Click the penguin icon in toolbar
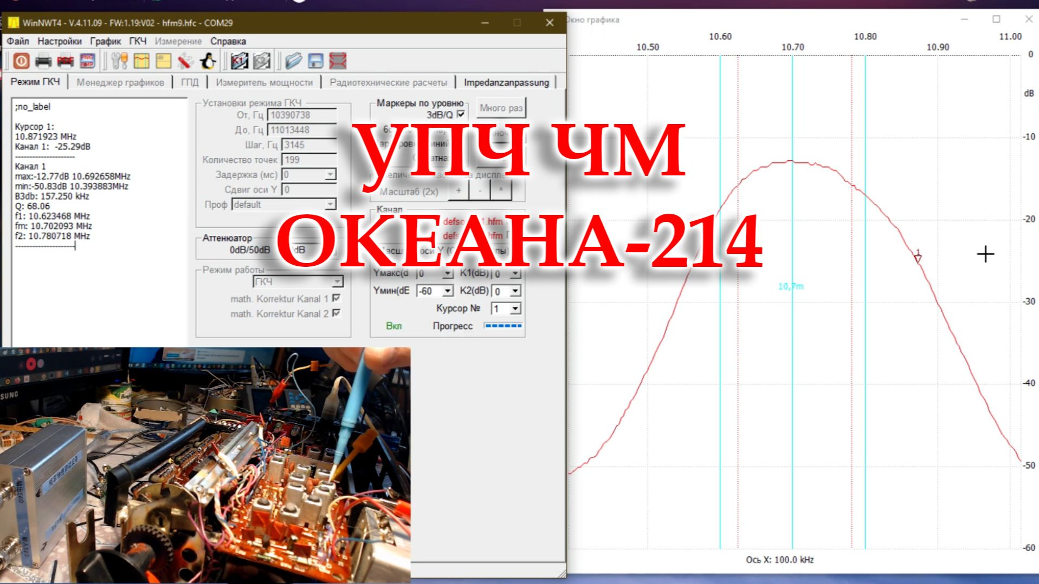This screenshot has height=584, width=1039. tap(208, 61)
